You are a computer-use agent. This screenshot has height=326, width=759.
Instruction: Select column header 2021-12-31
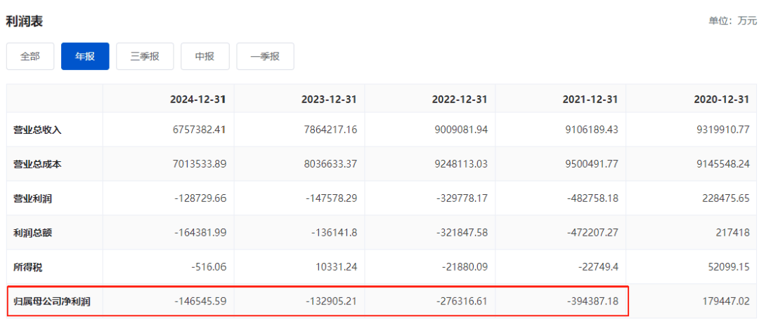590,99
